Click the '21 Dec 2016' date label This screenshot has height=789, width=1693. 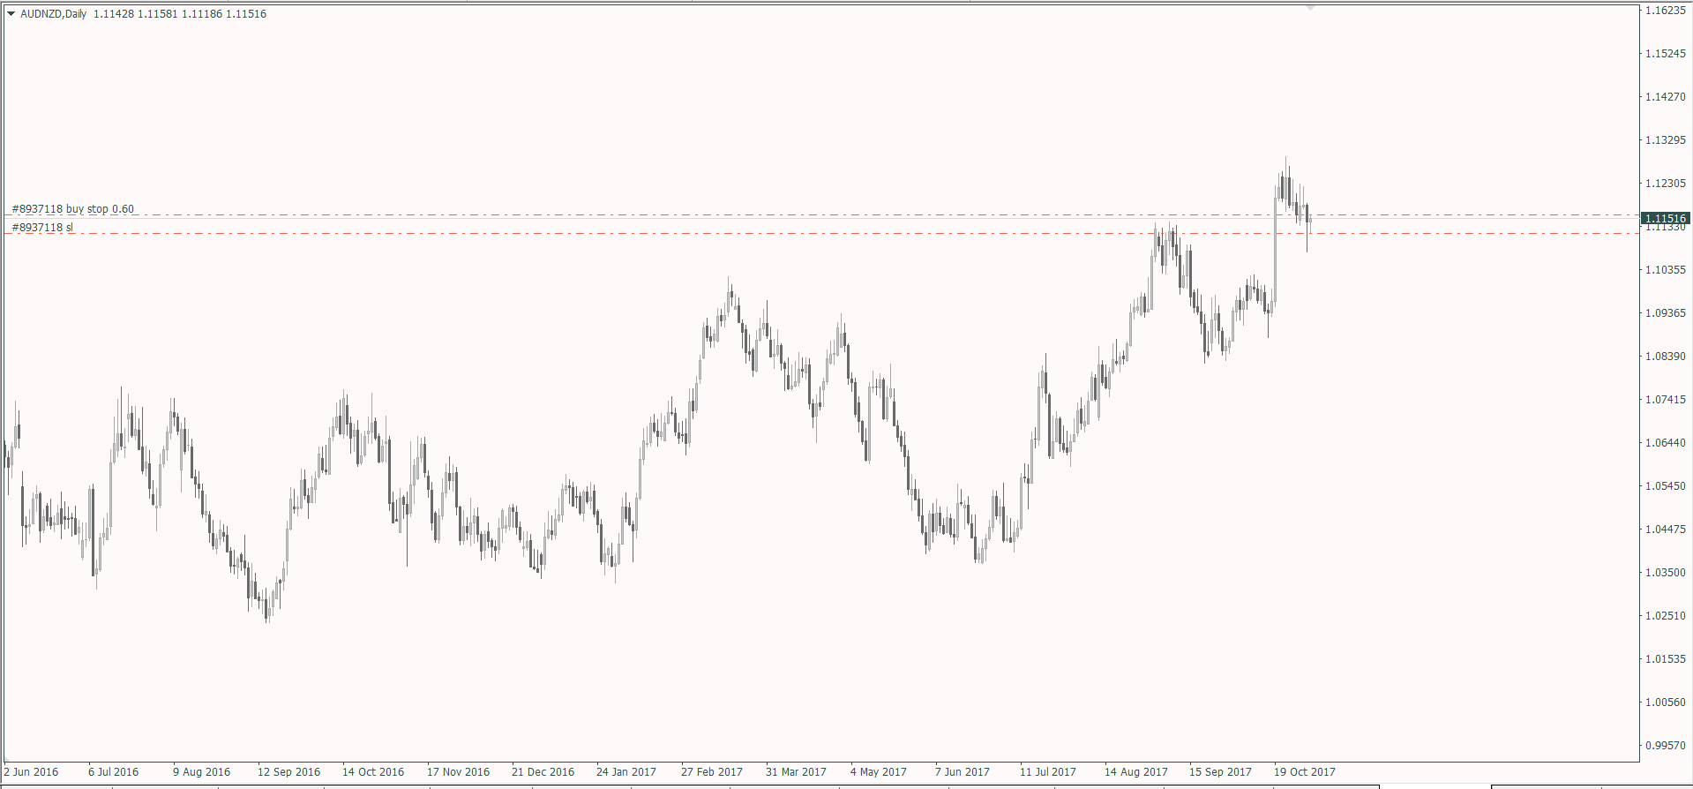click(x=543, y=772)
